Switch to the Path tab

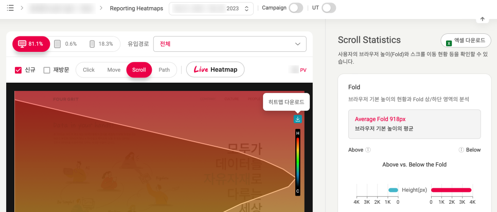pos(164,70)
